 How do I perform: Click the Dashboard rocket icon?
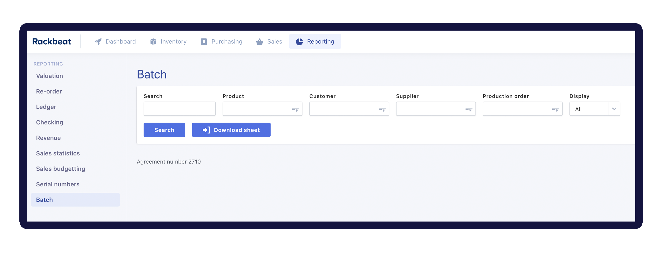98,42
